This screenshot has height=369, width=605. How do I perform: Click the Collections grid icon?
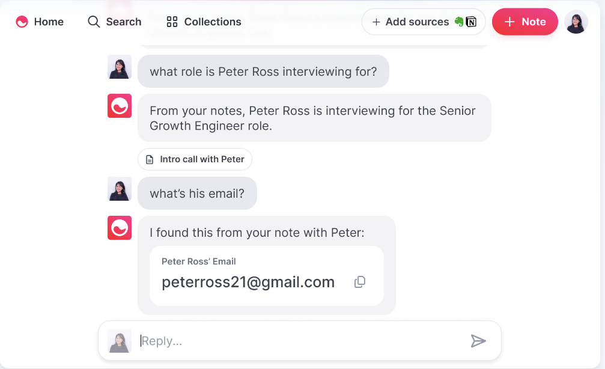[172, 22]
